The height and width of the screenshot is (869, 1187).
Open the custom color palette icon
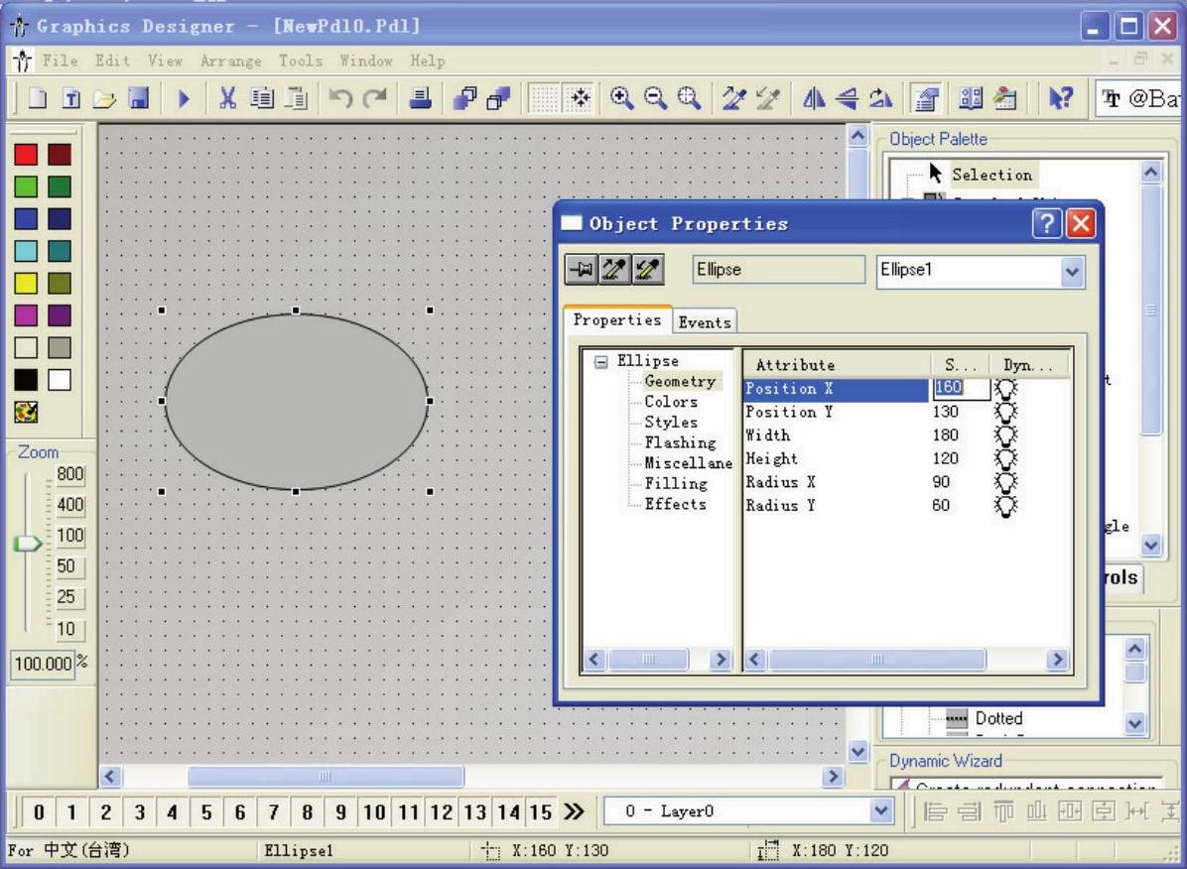pyautogui.click(x=26, y=412)
